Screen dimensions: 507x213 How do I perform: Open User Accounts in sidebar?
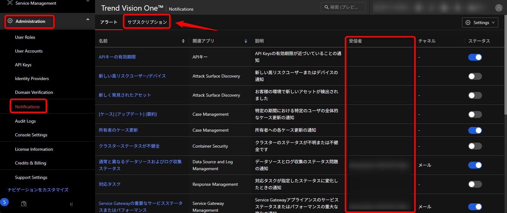pos(29,51)
